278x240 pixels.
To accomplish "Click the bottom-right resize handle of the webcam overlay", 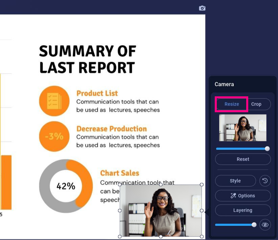I will pos(202,236).
